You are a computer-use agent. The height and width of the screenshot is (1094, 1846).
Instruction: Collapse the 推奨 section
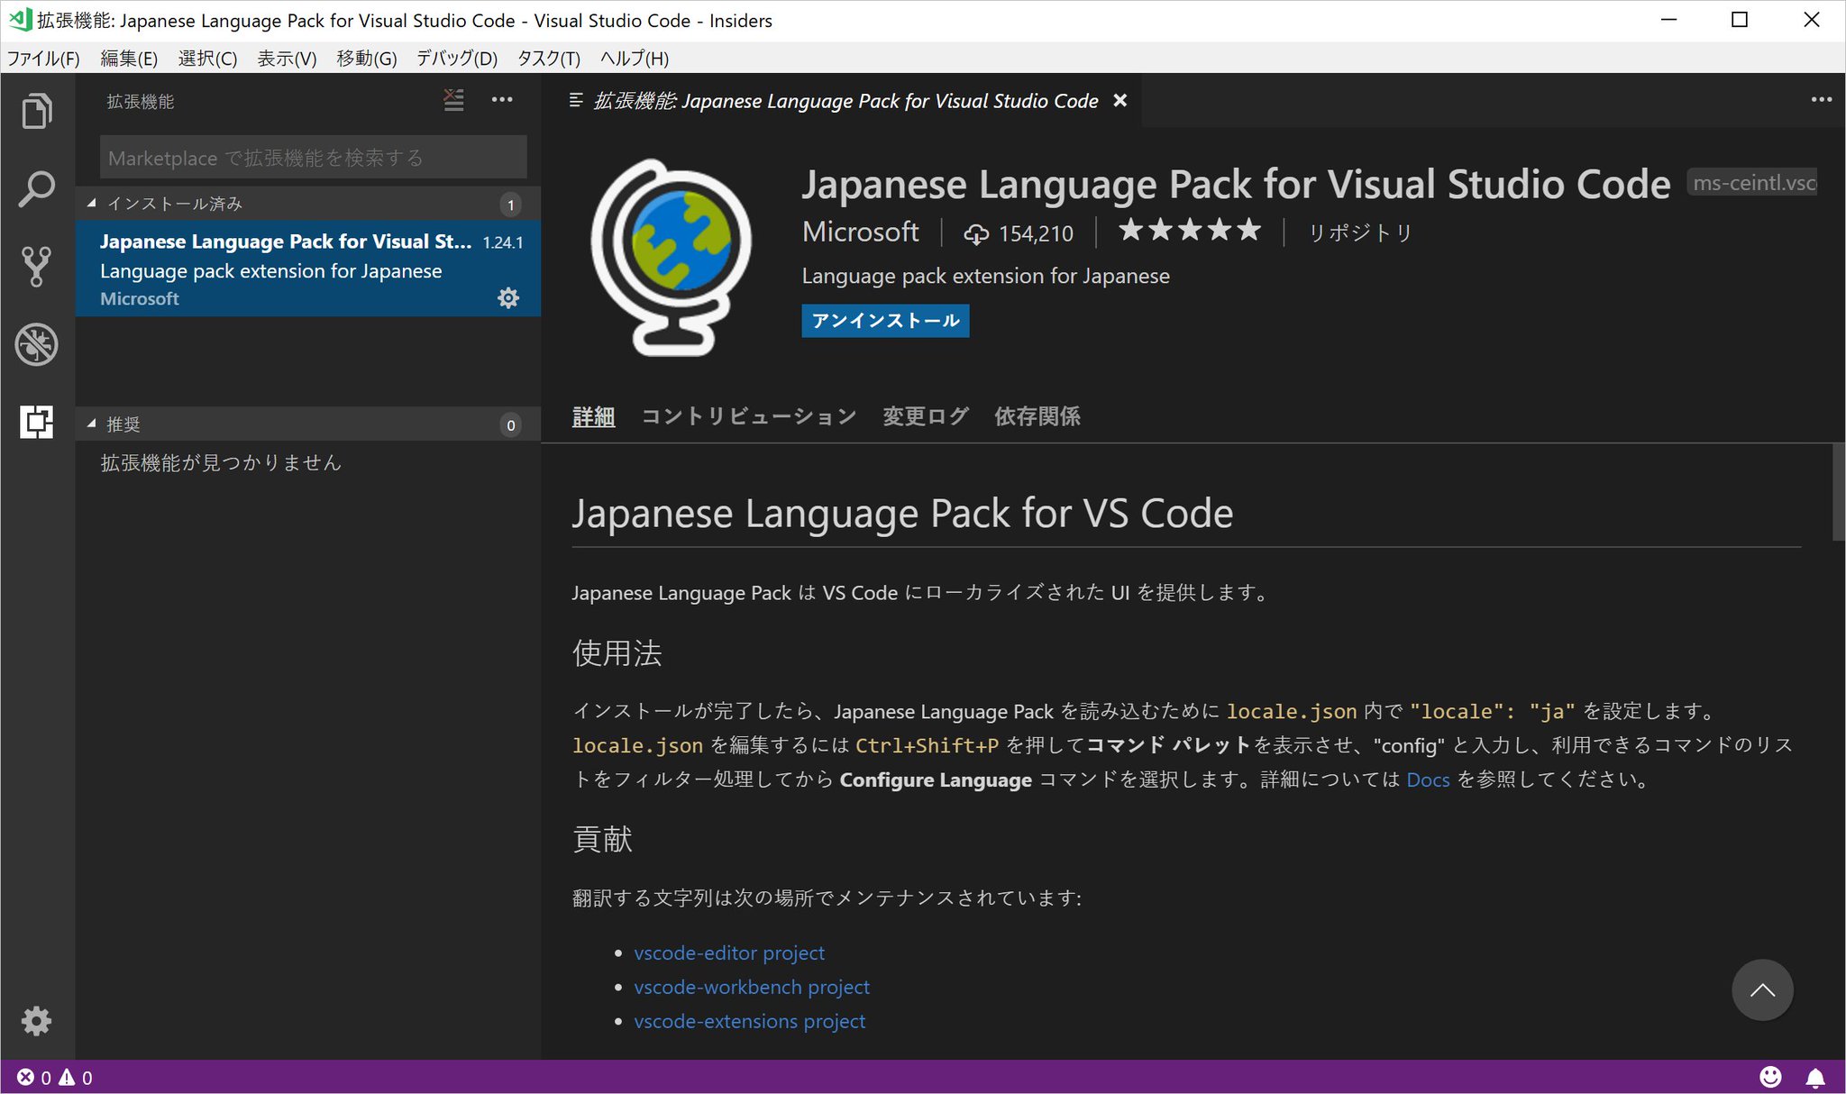(x=307, y=424)
